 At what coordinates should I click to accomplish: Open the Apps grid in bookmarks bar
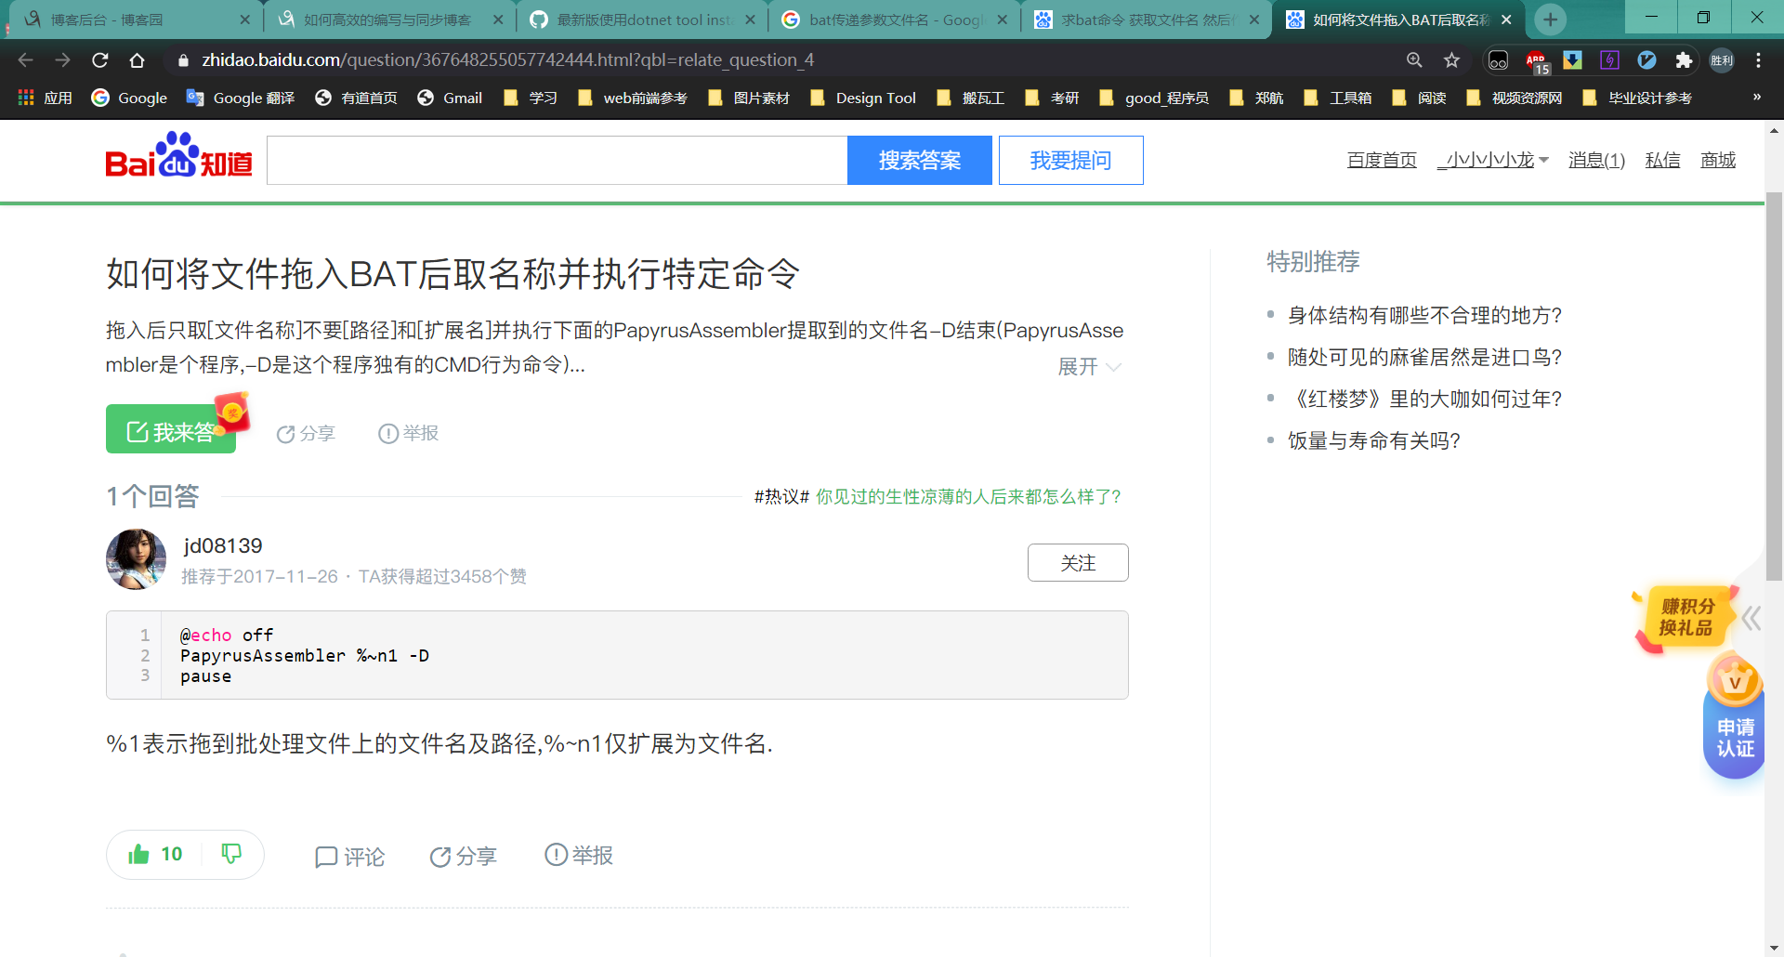point(45,98)
